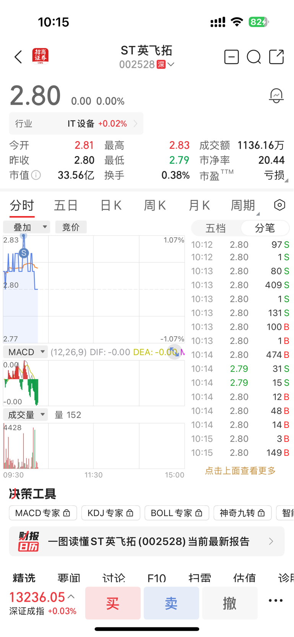
Task: Open the 叠加 overlay dropdown
Action: [x=26, y=227]
